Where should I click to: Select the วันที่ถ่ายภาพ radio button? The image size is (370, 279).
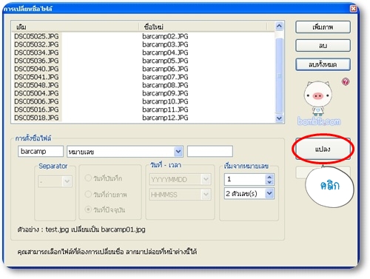(88, 194)
